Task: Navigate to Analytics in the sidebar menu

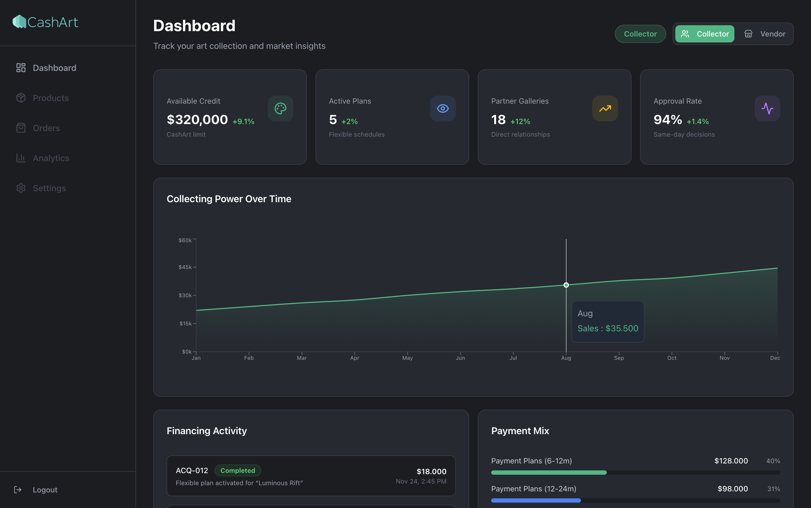Action: [x=51, y=158]
